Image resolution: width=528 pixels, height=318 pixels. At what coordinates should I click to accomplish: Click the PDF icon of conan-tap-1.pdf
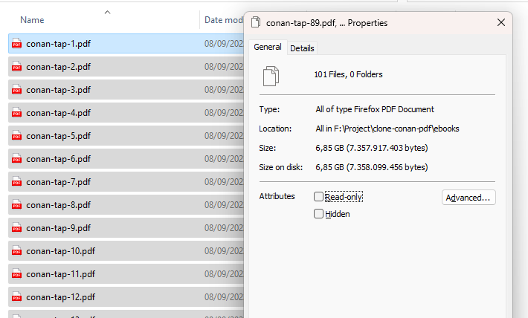point(16,44)
